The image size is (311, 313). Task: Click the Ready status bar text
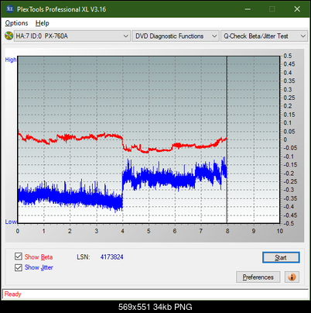12,294
